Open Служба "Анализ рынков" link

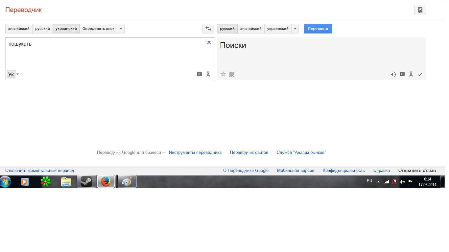pos(301,153)
